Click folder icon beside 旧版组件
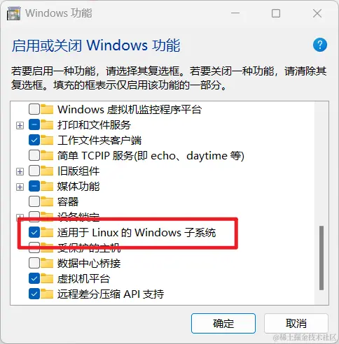The width and height of the screenshot is (339, 344). 47,171
